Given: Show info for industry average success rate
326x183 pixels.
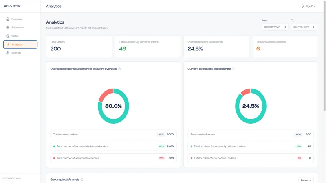Looking at the screenshot, I should coord(119,69).
